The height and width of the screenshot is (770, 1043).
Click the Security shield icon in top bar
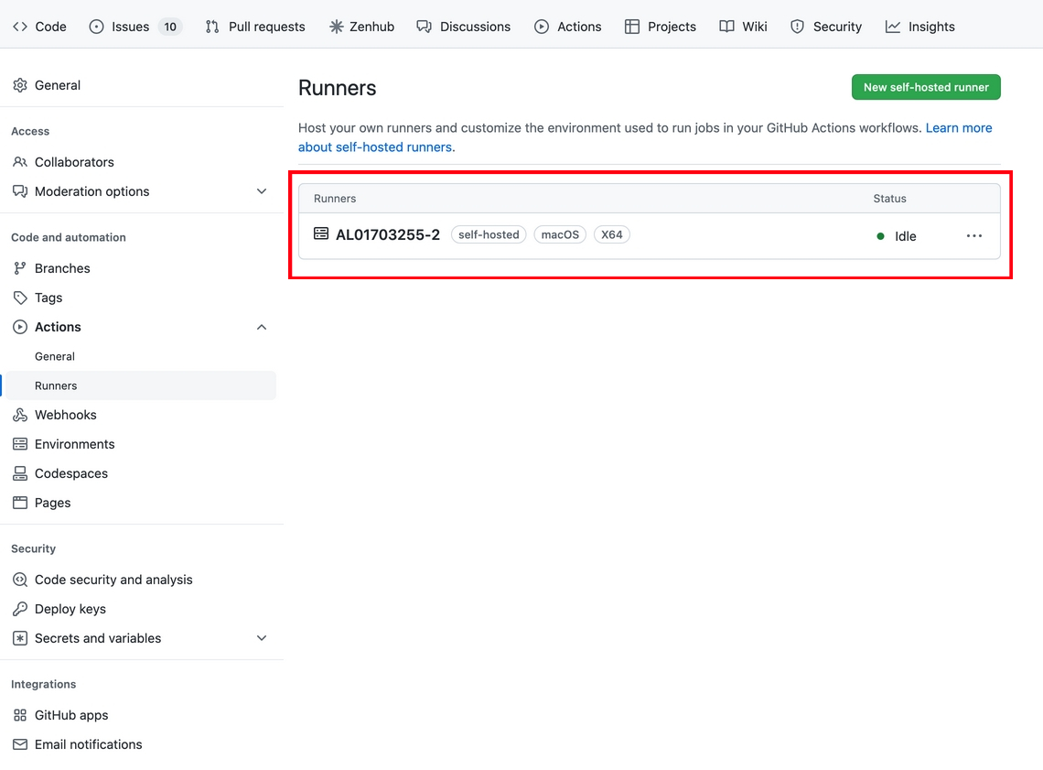(797, 27)
